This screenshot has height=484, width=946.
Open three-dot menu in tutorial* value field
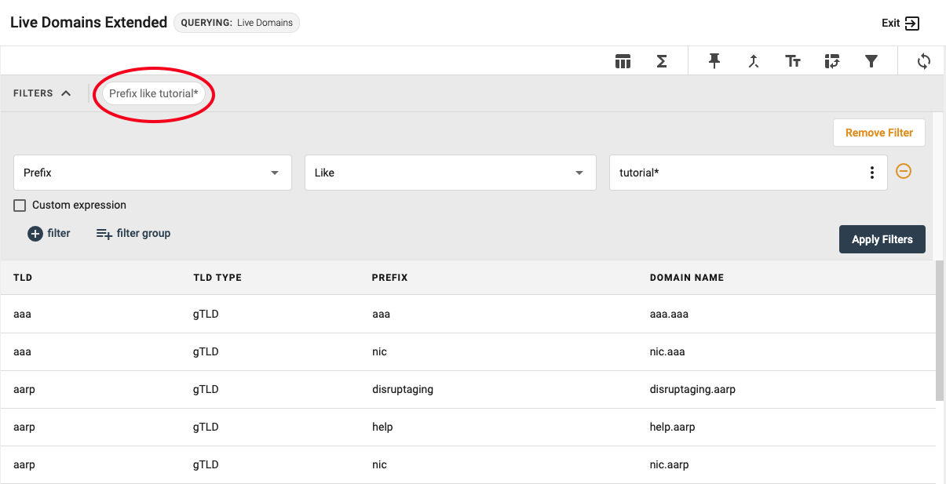872,173
